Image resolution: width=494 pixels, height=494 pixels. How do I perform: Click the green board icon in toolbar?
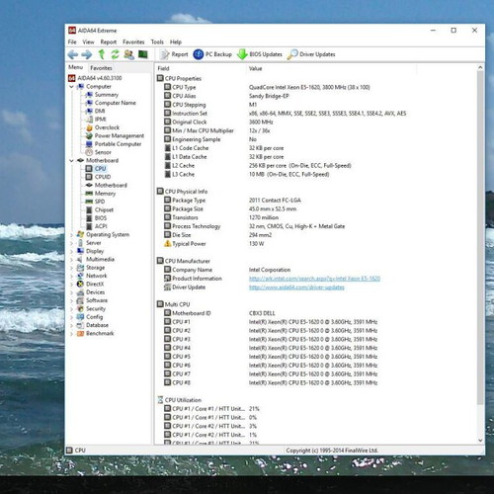pos(143,54)
